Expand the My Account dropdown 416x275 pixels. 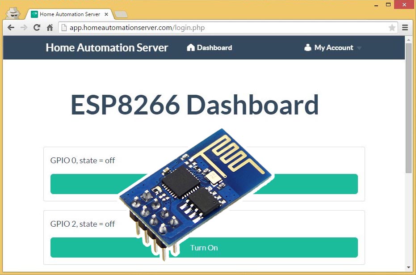pos(333,48)
